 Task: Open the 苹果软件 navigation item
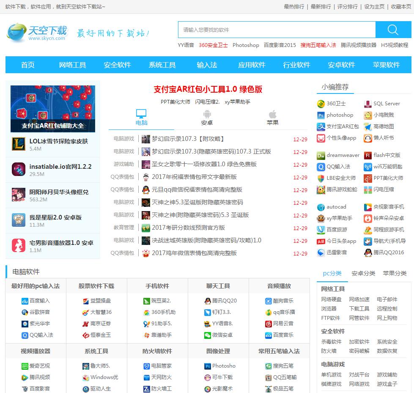(x=386, y=65)
